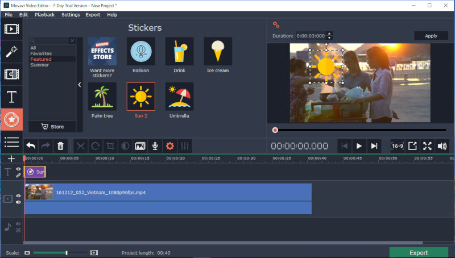Click the zoom-out scale icon
Image resolution: width=455 pixels, height=258 pixels.
coord(27,253)
